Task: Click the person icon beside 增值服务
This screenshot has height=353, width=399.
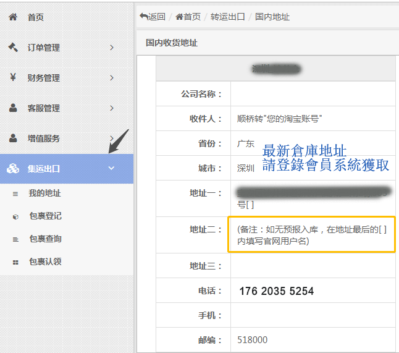Action: coord(13,138)
